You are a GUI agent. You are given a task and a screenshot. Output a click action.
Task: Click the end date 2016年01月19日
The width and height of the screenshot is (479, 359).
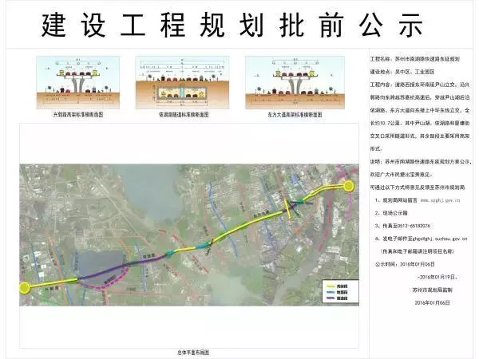coord(437,277)
